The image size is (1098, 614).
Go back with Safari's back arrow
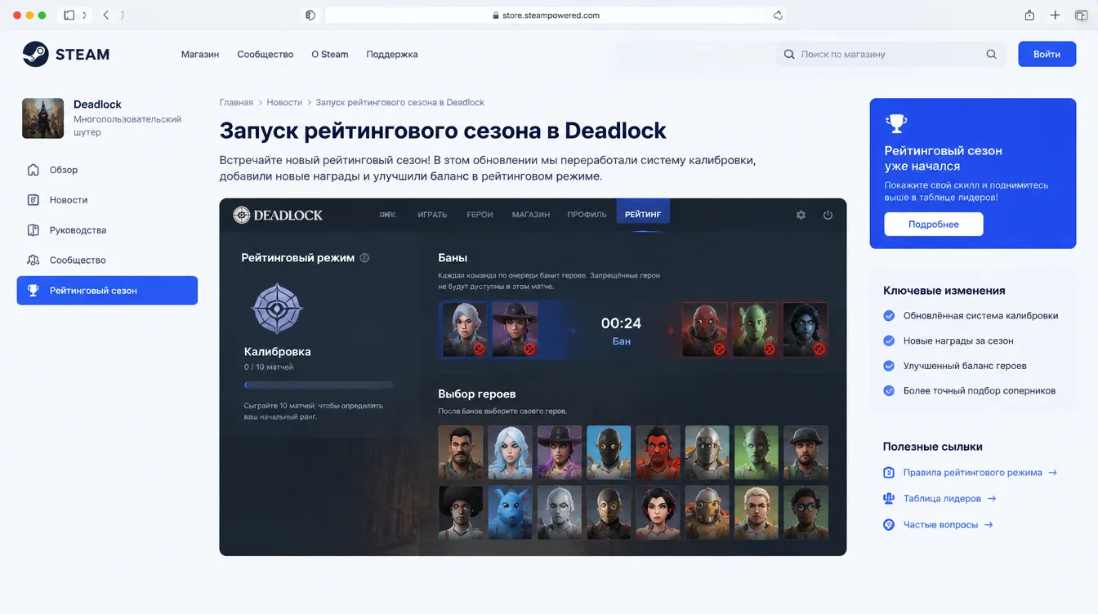(105, 16)
